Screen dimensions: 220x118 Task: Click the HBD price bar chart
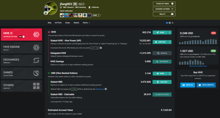[192, 62]
